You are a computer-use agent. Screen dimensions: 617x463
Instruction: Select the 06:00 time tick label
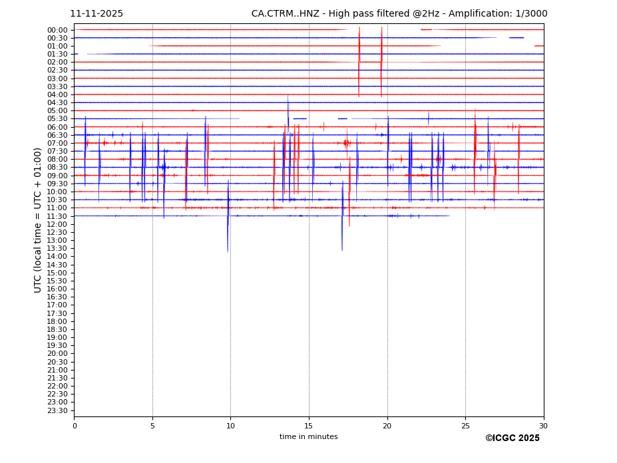pyautogui.click(x=57, y=127)
